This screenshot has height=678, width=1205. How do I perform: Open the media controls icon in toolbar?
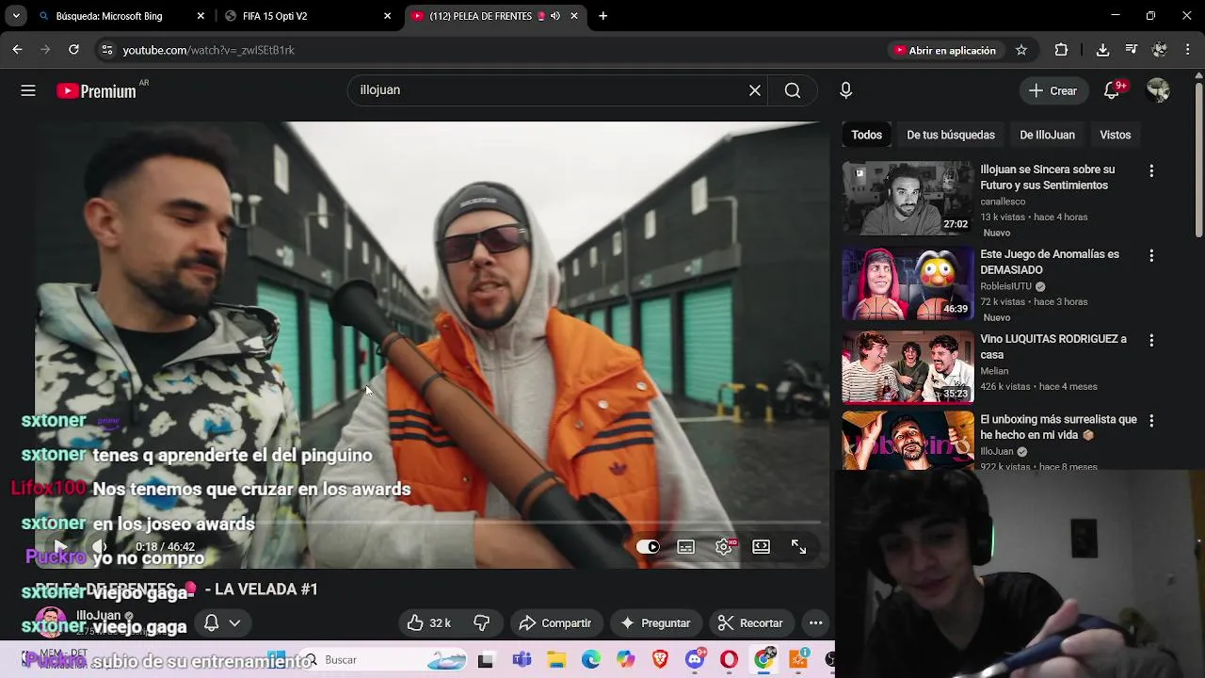pyautogui.click(x=1131, y=50)
